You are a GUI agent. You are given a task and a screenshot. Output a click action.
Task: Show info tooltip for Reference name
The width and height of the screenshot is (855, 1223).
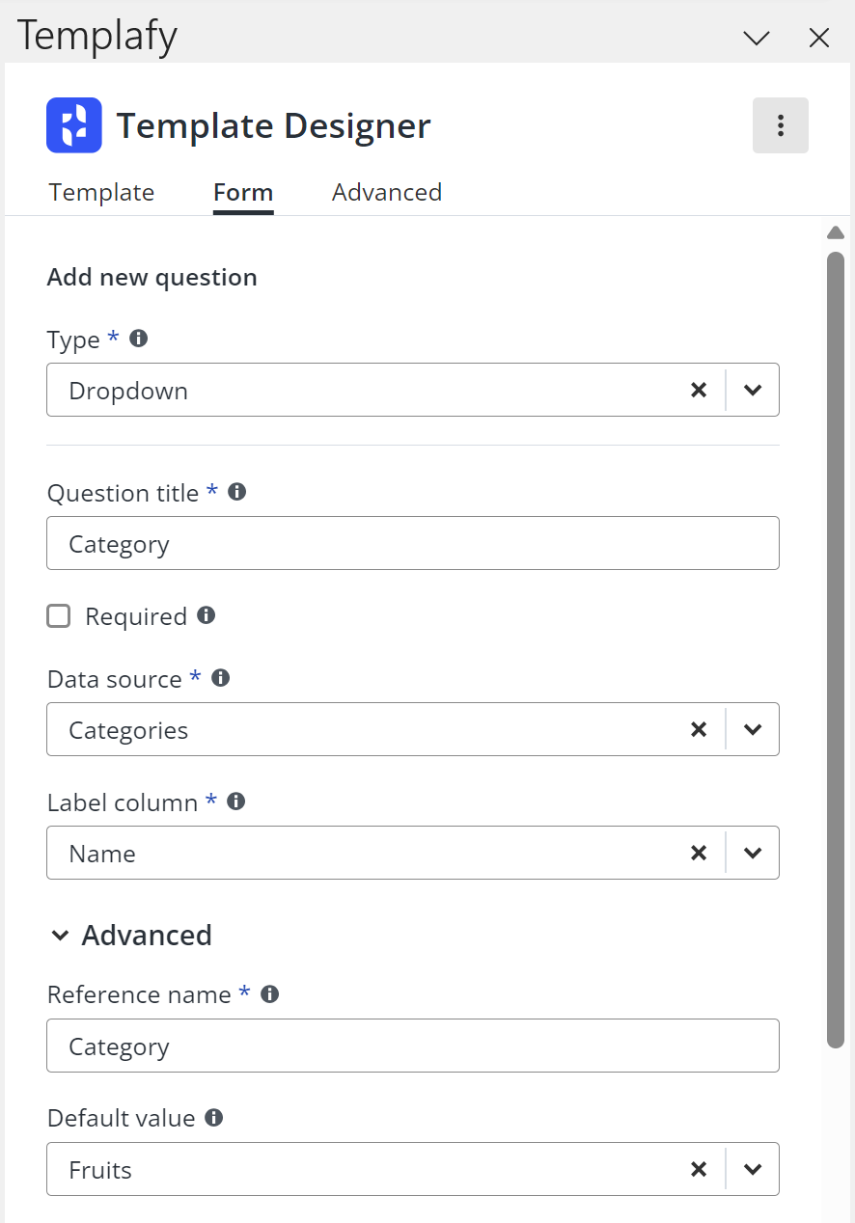point(269,994)
